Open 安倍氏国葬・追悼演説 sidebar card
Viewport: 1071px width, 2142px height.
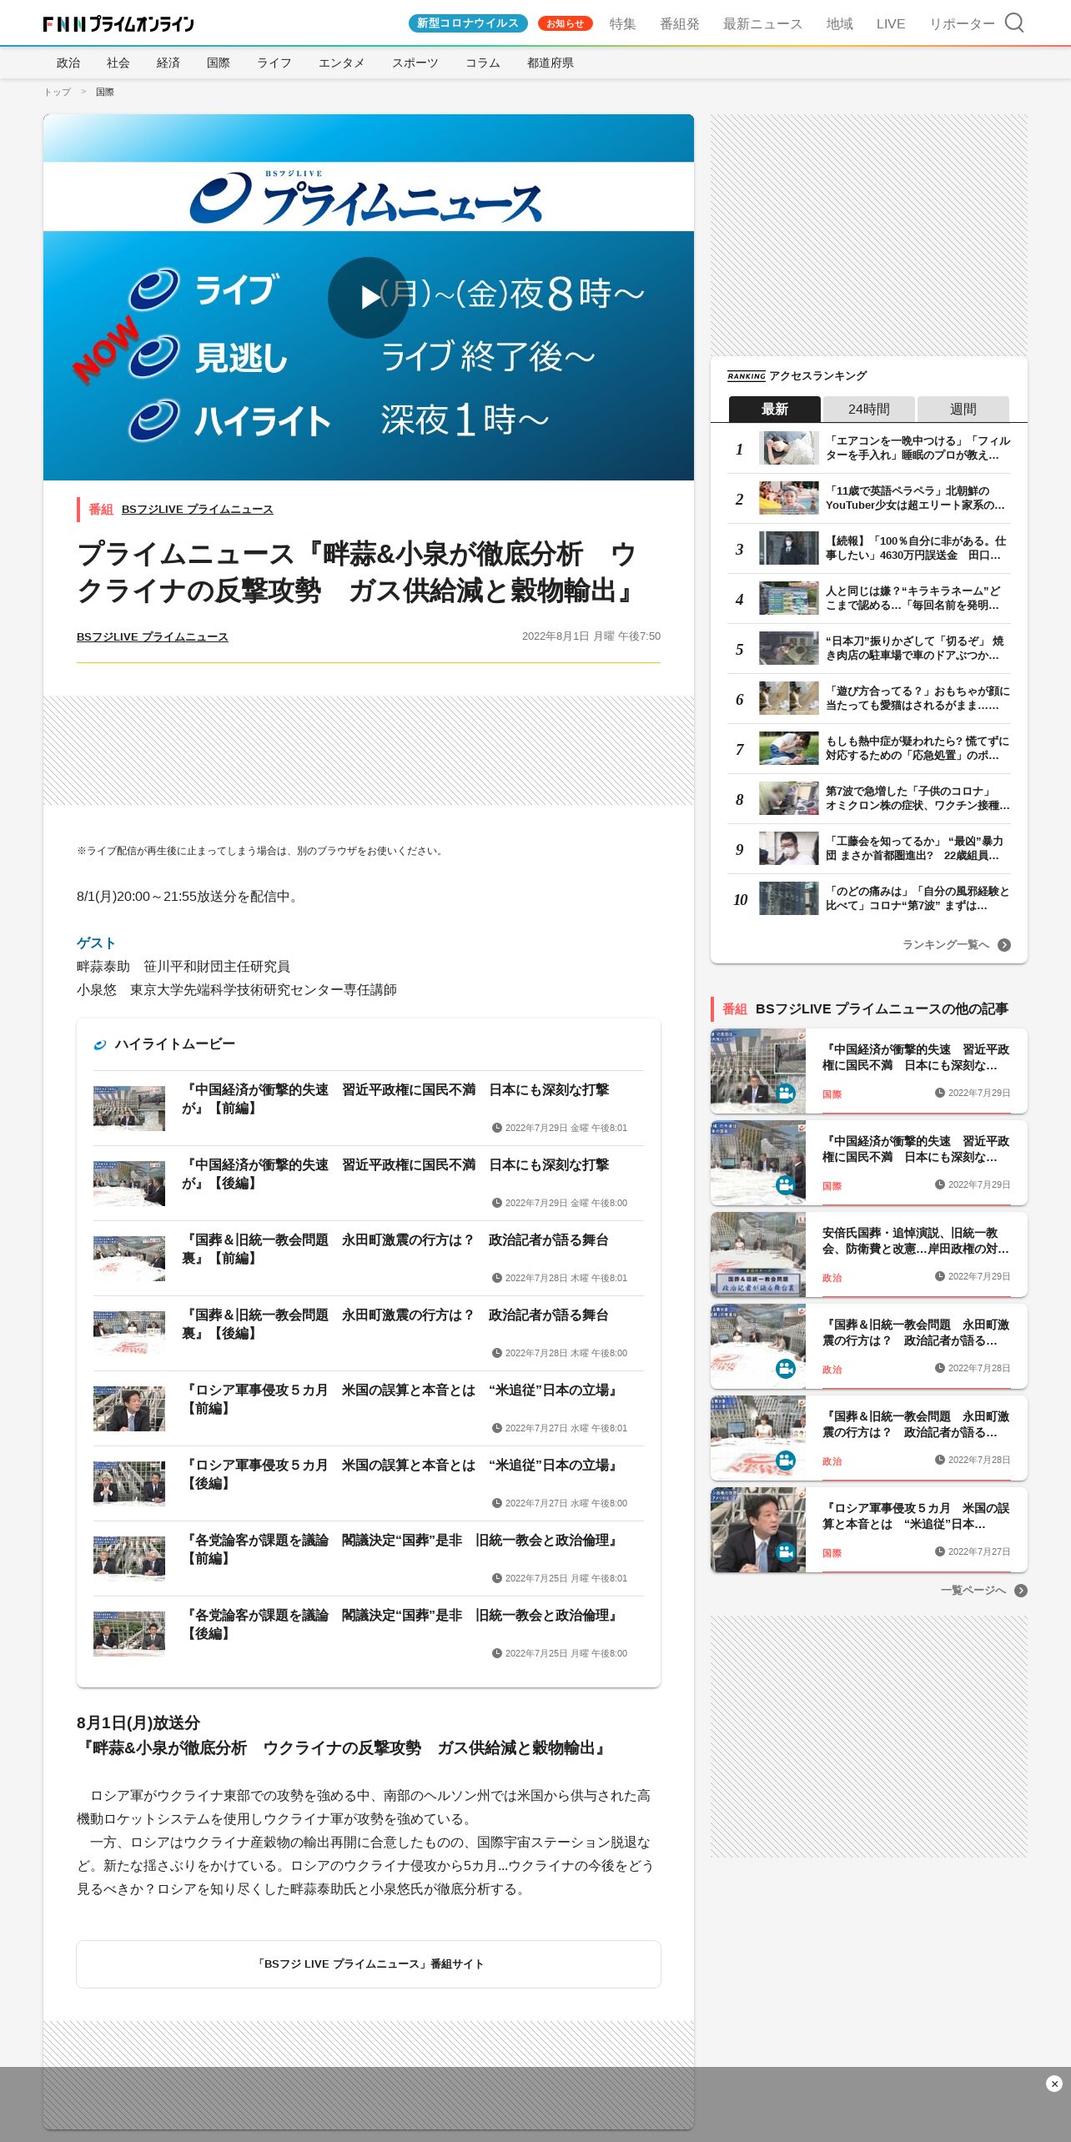pos(869,1255)
